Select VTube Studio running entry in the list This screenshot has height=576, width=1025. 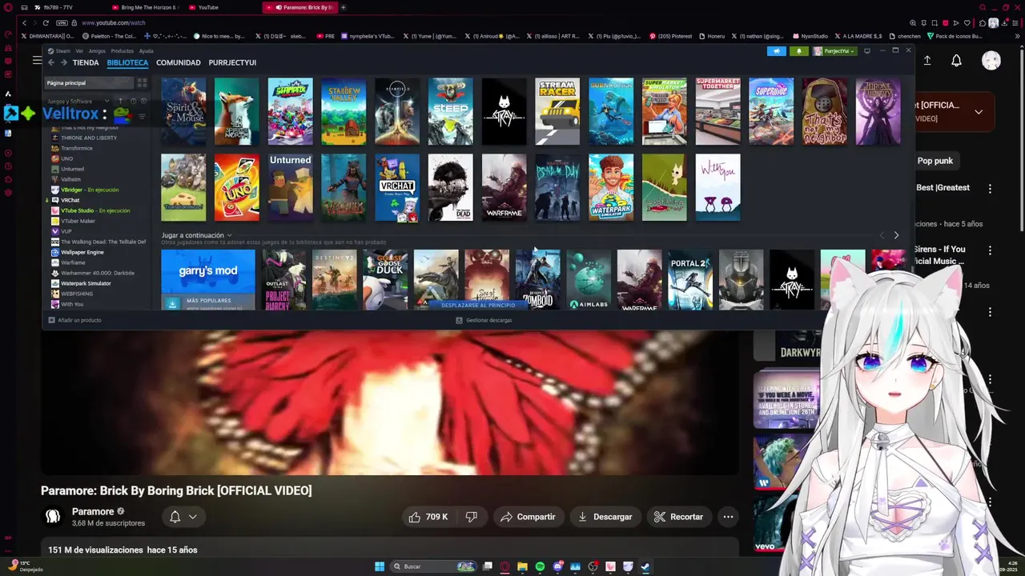tap(94, 210)
